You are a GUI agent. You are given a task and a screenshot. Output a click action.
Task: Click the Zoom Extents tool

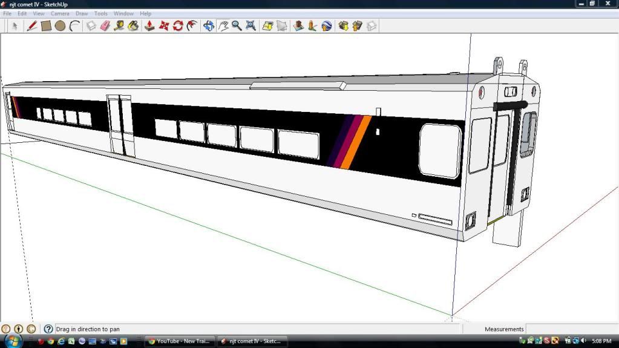coord(251,26)
